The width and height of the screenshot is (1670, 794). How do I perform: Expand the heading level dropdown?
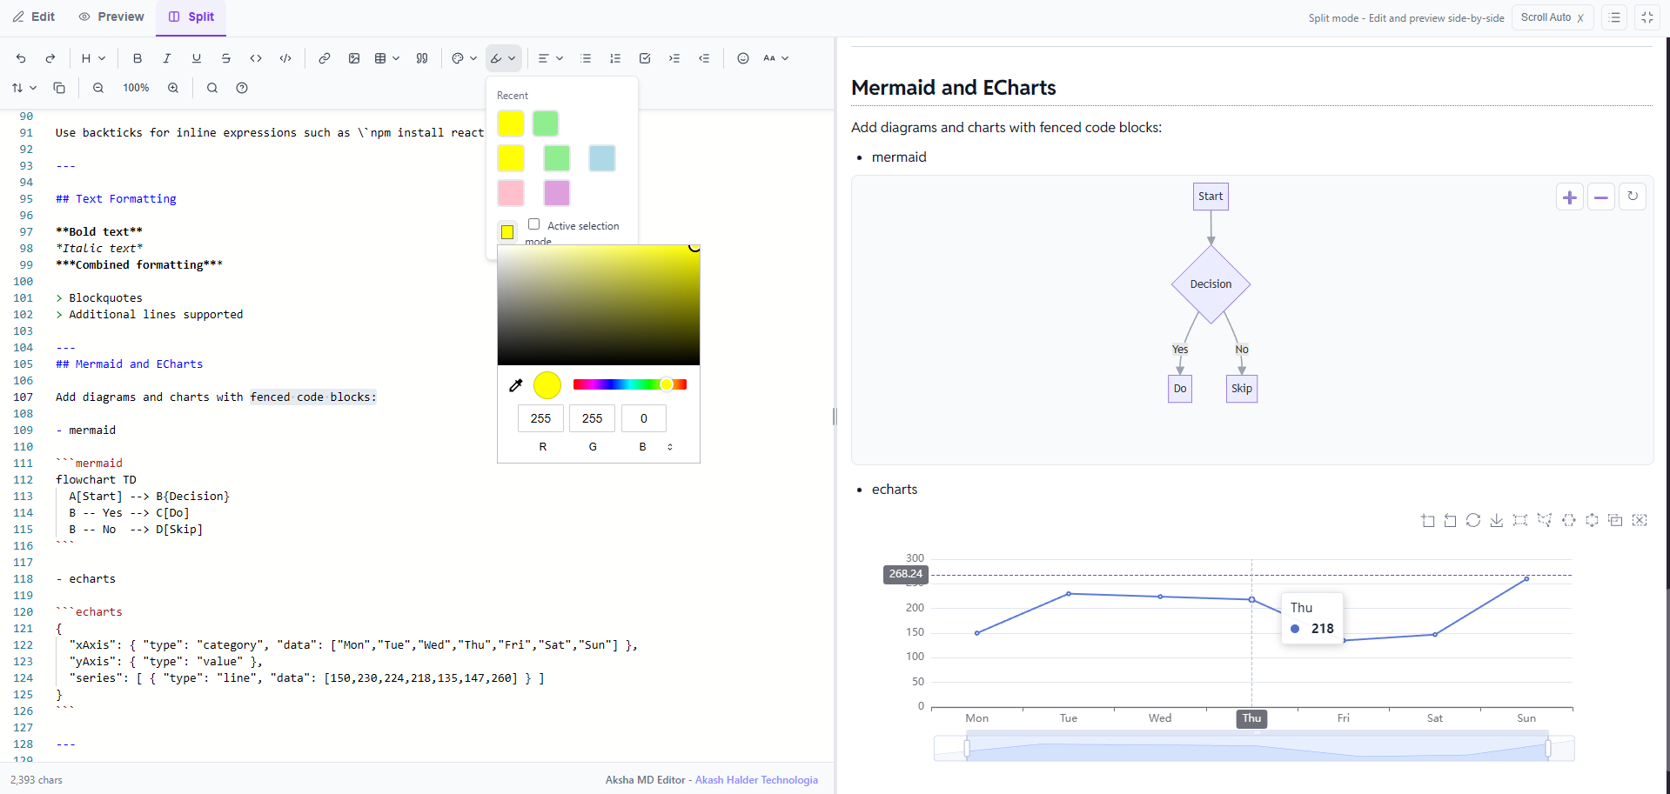pyautogui.click(x=93, y=58)
